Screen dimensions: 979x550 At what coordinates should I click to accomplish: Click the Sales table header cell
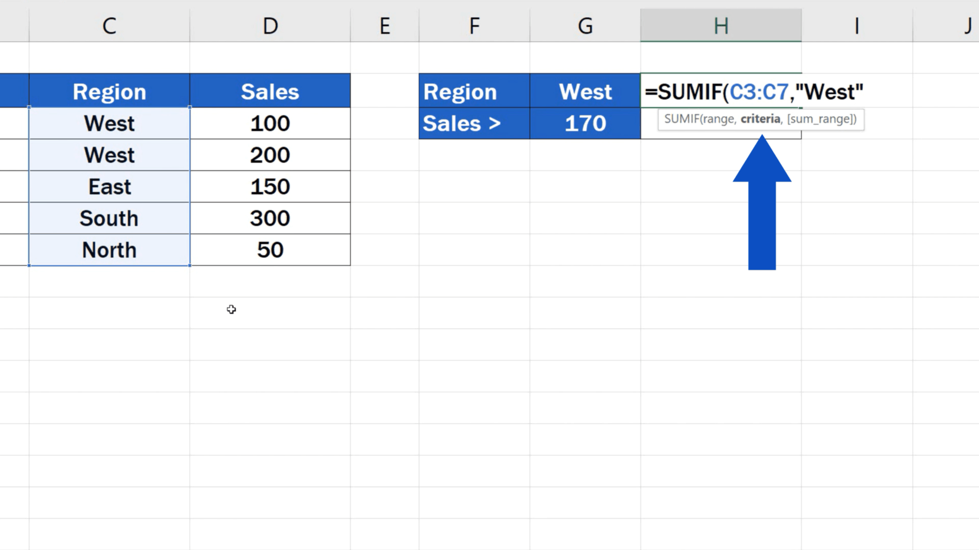(270, 92)
